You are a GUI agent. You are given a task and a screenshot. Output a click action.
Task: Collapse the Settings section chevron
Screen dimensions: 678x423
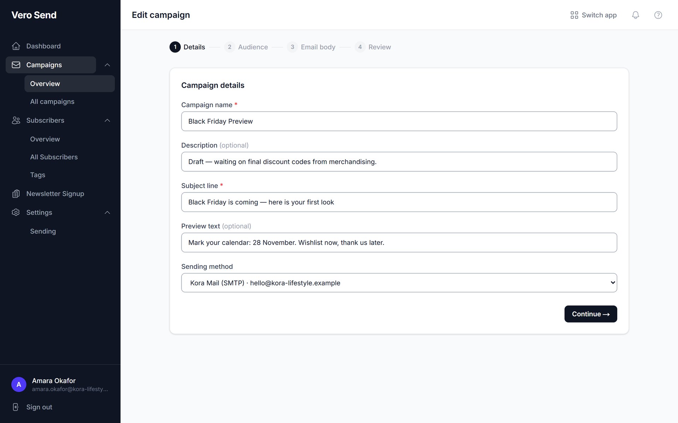click(x=107, y=213)
